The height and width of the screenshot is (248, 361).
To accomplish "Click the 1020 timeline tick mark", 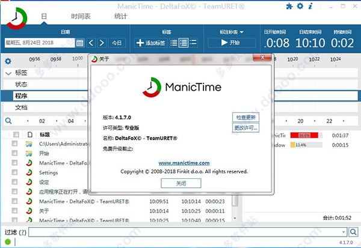I will tap(292, 59).
